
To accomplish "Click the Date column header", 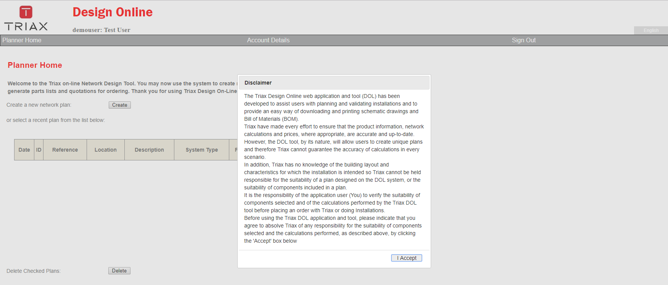I will (24, 150).
